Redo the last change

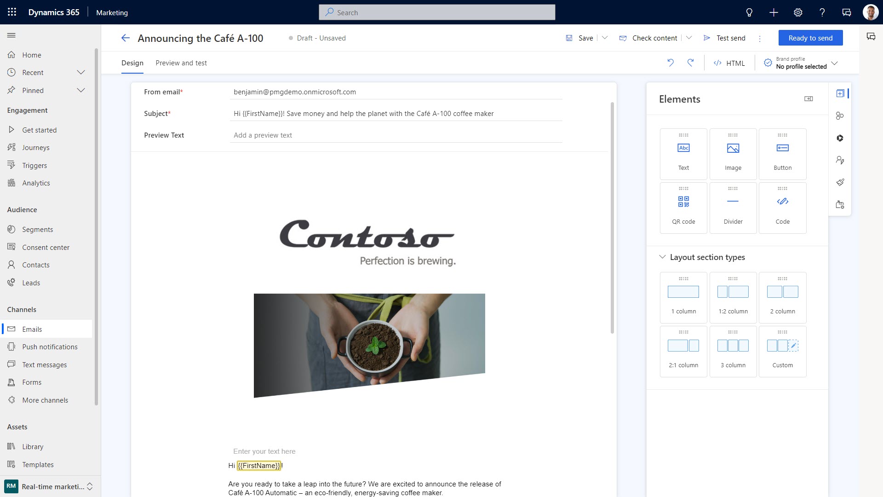pyautogui.click(x=691, y=63)
